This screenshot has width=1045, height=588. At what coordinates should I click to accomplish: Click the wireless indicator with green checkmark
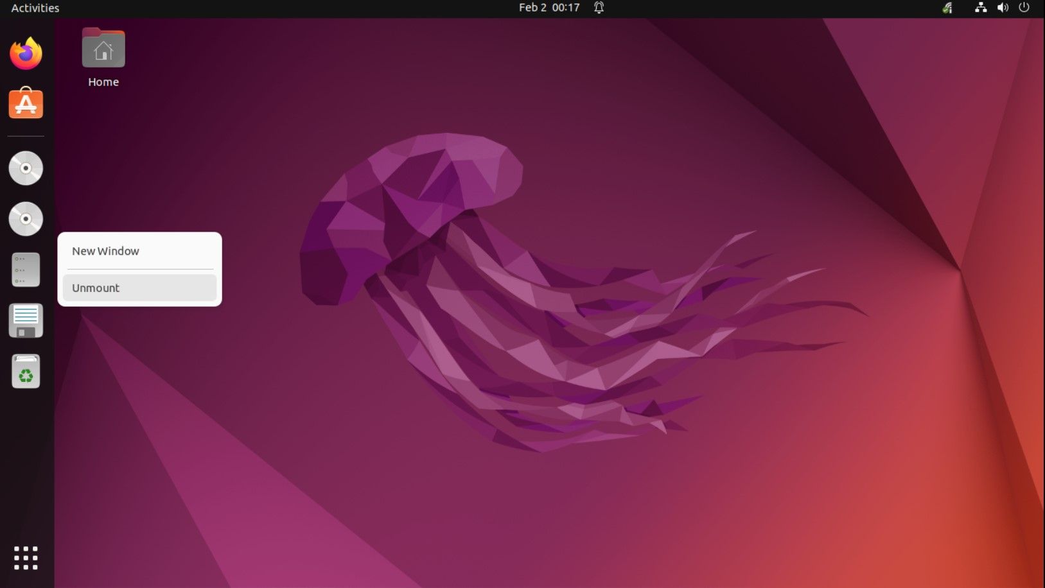(x=947, y=8)
